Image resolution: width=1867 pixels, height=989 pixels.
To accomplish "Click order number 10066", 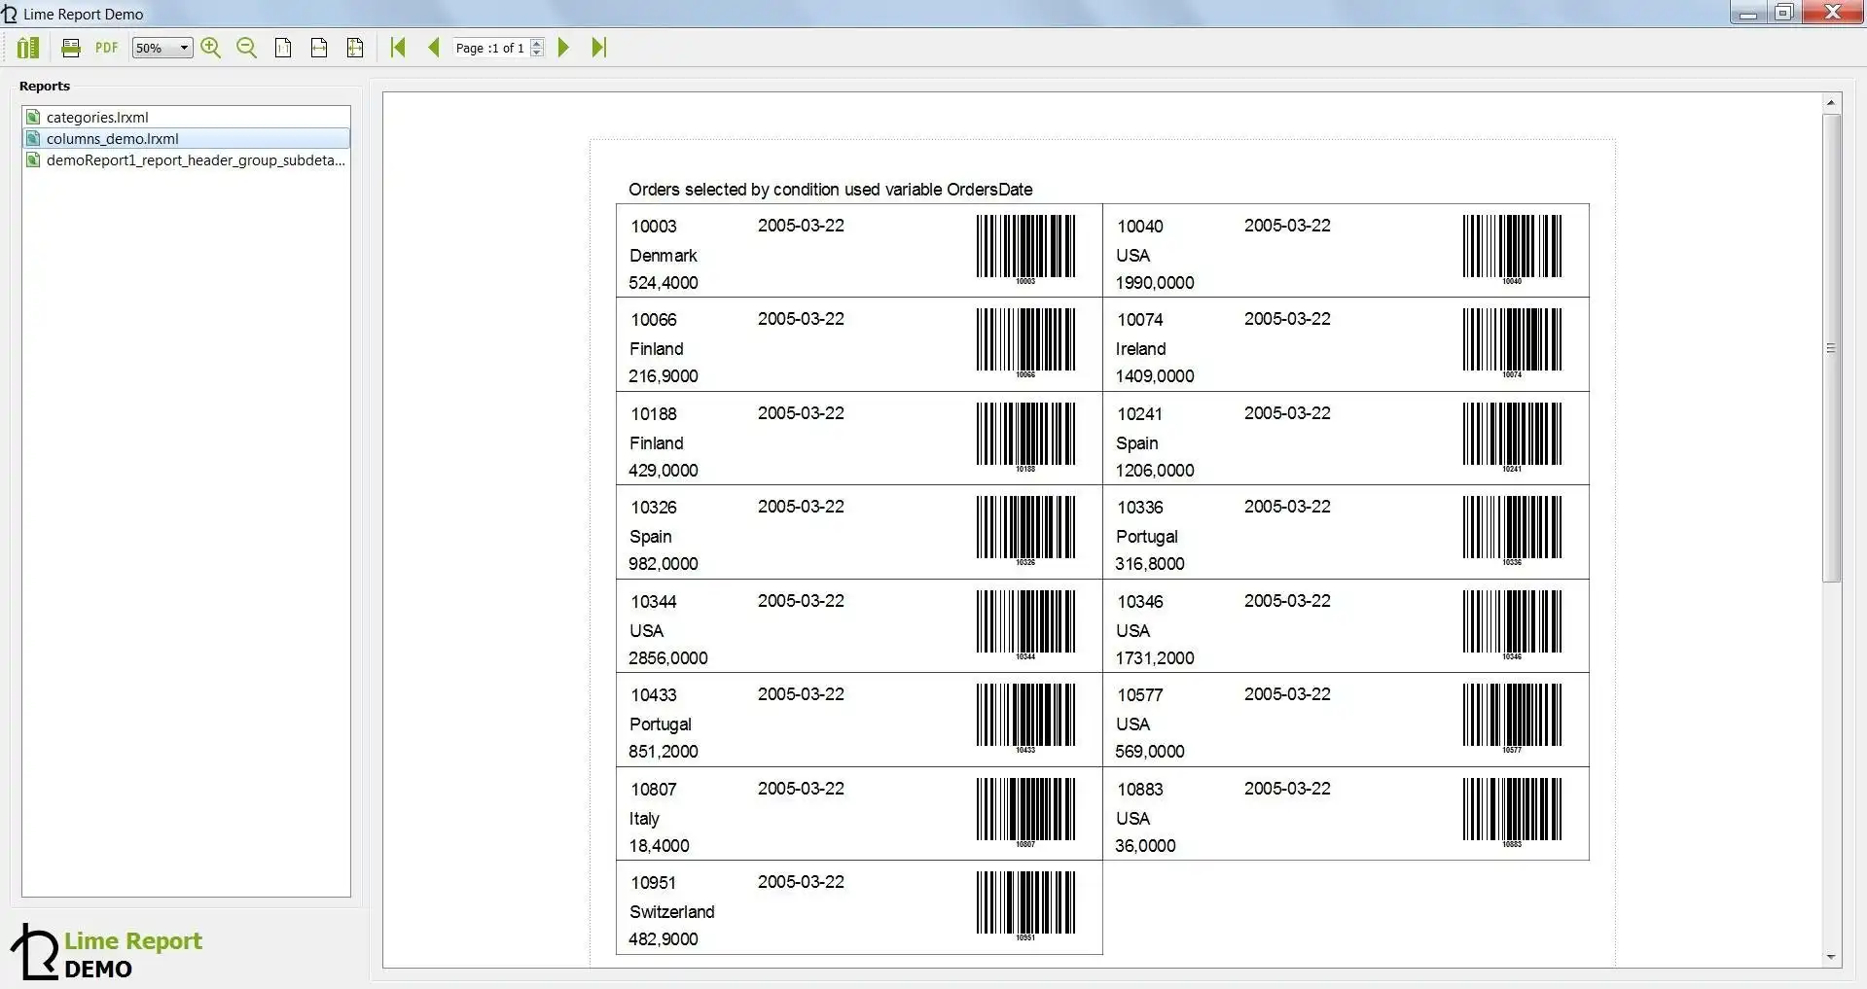I will tap(654, 320).
